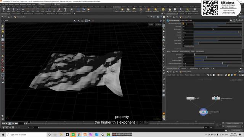Toggle display flag on oceanspectrum1 node
The width and height of the screenshot is (244, 137).
pos(219,98)
